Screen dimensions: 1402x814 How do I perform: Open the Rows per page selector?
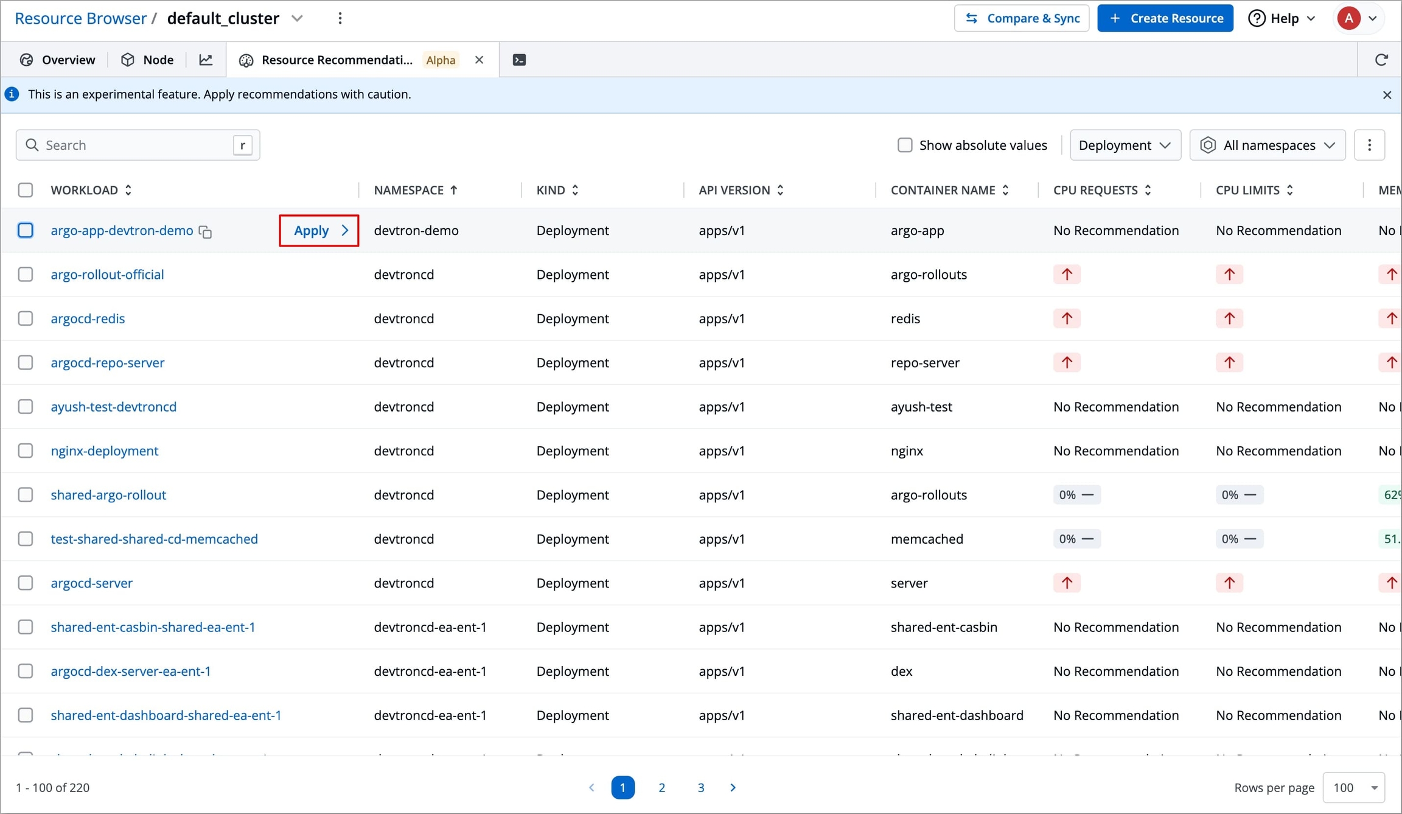click(x=1354, y=787)
